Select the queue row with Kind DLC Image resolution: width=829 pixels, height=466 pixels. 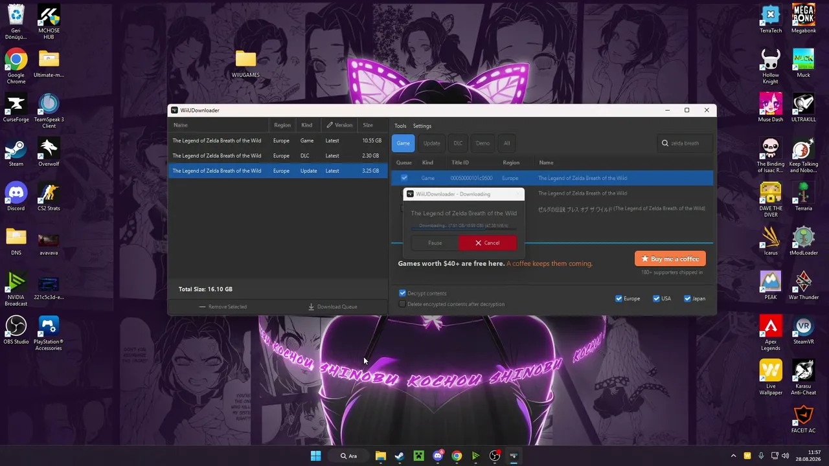pos(278,156)
